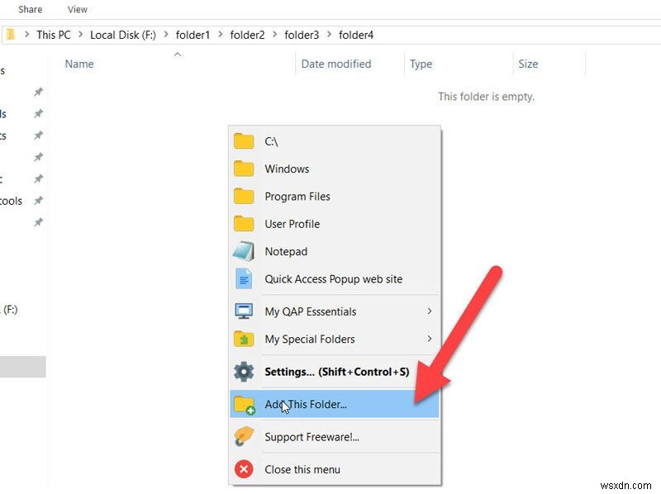Image resolution: width=661 pixels, height=494 pixels.
Task: Sort by Type column header
Action: [421, 64]
